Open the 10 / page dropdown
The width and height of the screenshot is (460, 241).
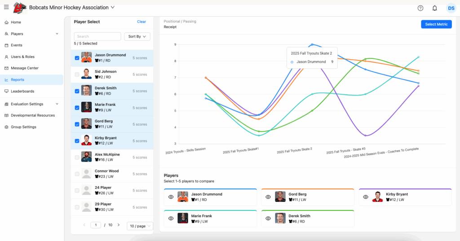point(140,226)
